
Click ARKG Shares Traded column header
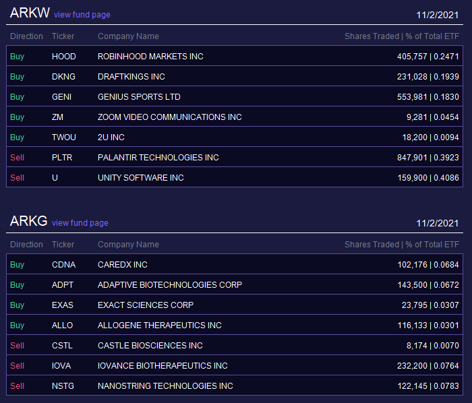click(402, 245)
